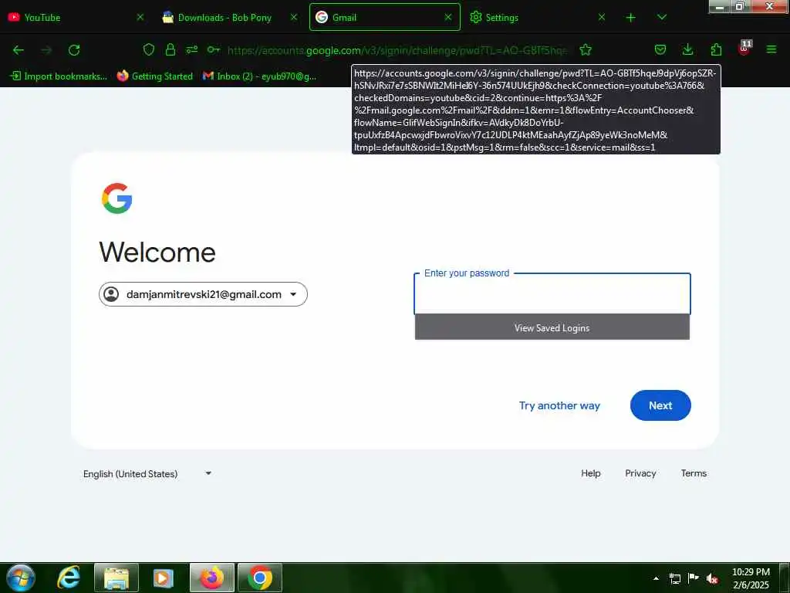This screenshot has width=790, height=593.
Task: Open the Downloads toolbar arrow
Action: pos(687,49)
